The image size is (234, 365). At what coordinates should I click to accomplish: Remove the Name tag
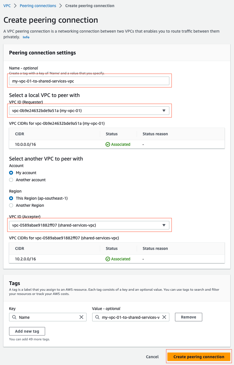click(x=188, y=317)
